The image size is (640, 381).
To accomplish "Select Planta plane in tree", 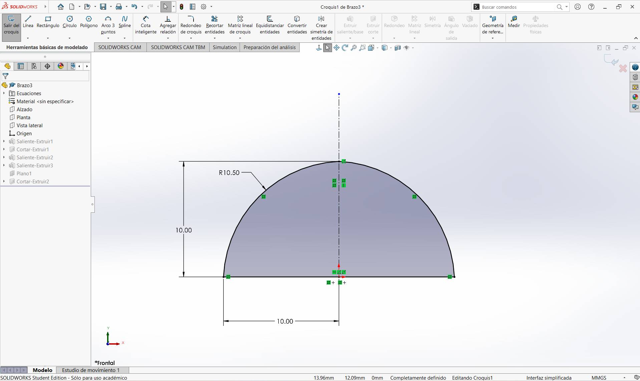I will click(x=23, y=118).
